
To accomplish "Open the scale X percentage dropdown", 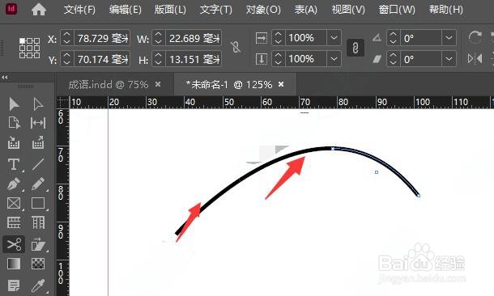I will point(334,38).
